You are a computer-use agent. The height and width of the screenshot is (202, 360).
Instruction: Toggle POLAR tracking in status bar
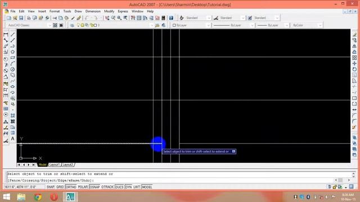pyautogui.click(x=83, y=187)
